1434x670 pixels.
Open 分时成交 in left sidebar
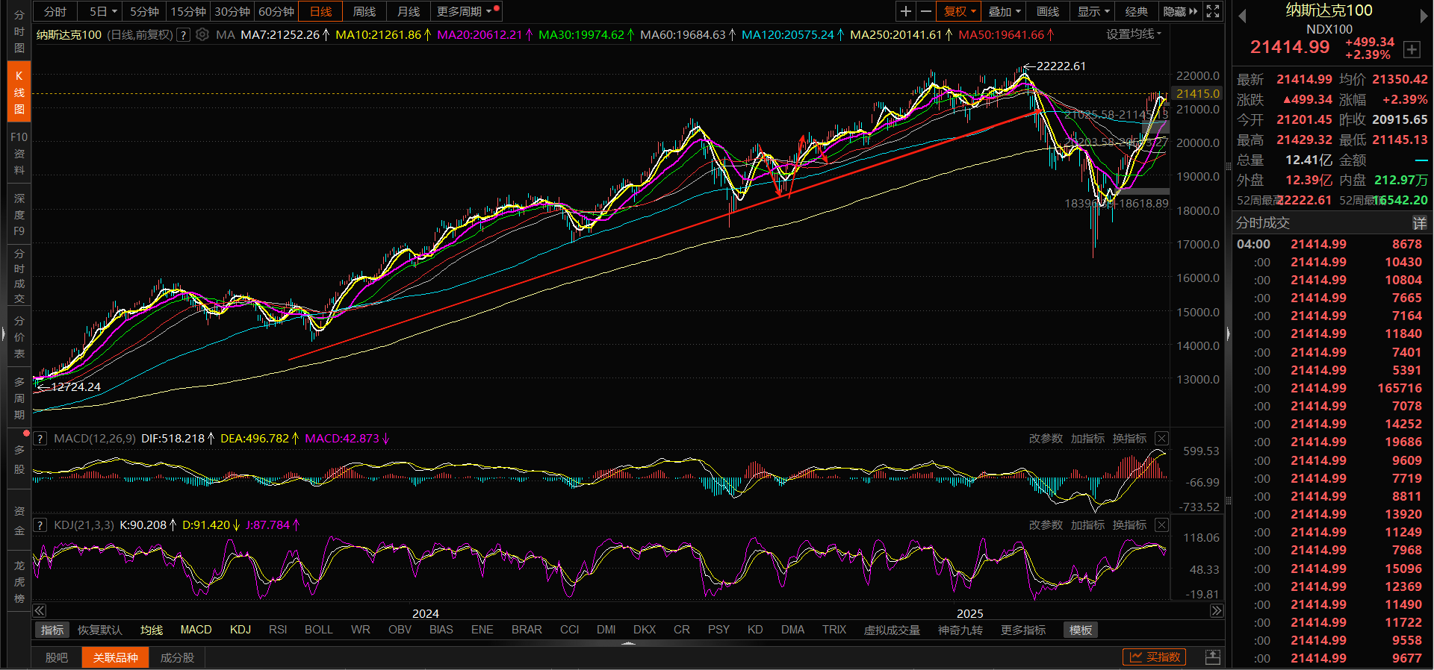click(x=19, y=276)
